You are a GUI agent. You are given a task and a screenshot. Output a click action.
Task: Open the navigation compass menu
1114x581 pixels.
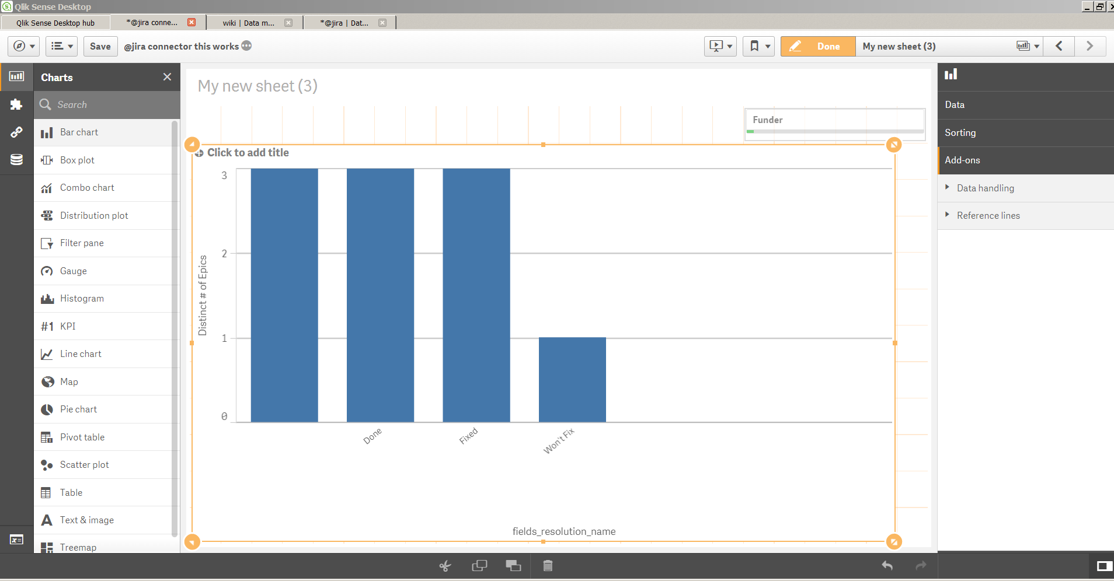tap(25, 46)
